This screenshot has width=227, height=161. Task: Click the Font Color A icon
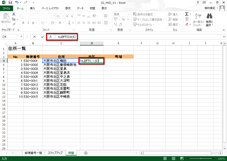60,23
